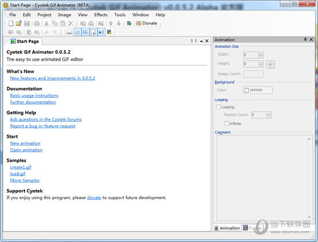The image size is (318, 242).
Task: Click the New document icon
Action: pyautogui.click(x=11, y=23)
